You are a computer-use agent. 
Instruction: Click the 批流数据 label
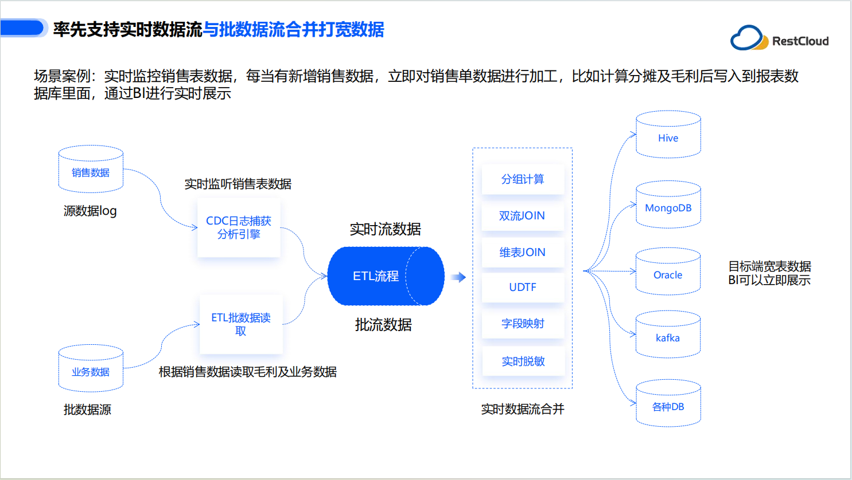tap(383, 325)
